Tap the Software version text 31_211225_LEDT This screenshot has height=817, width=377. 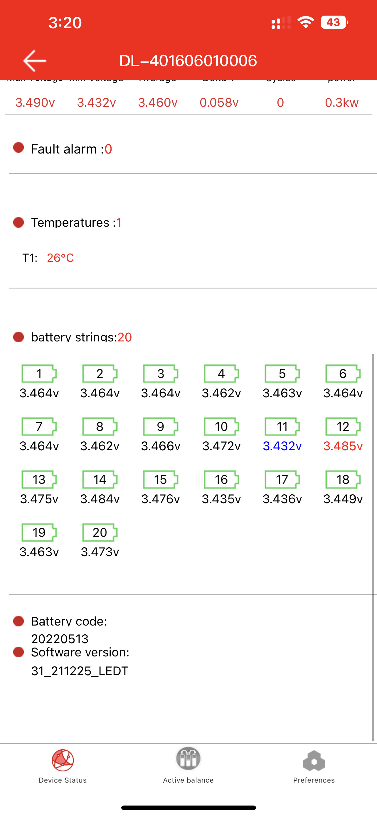click(80, 671)
